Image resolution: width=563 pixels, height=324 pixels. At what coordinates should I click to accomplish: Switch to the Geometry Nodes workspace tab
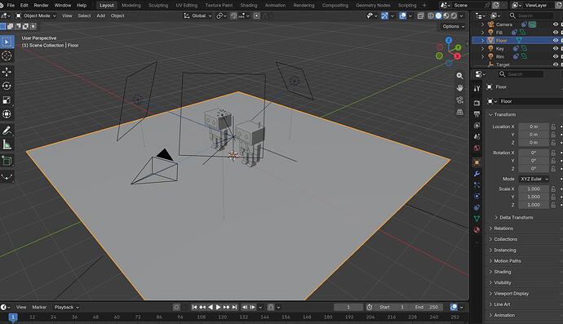[x=373, y=6]
